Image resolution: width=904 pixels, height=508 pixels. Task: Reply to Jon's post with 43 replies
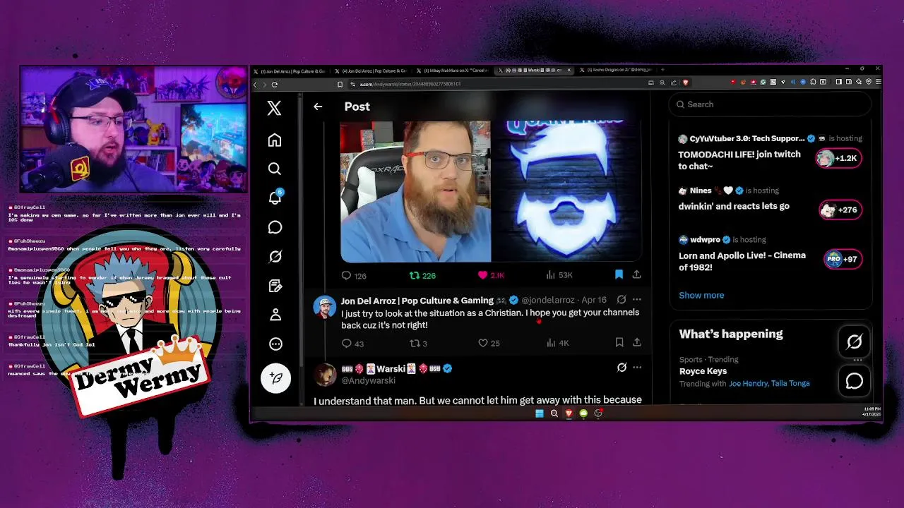click(x=352, y=343)
